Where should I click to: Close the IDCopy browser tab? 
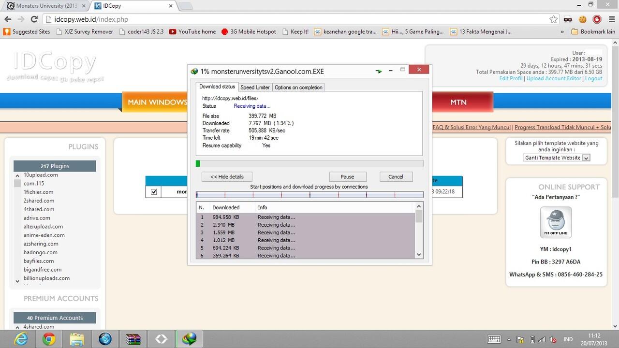coord(170,6)
